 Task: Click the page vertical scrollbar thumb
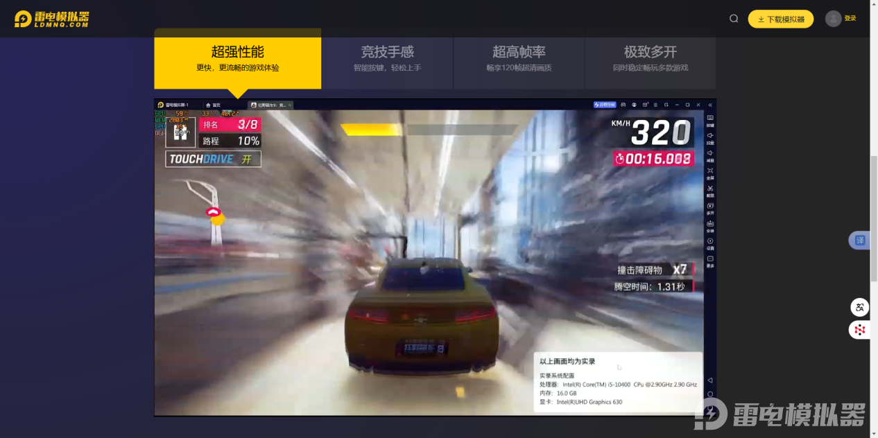[x=874, y=219]
